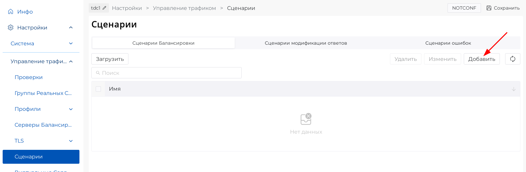Click the house icon for Инфо
The height and width of the screenshot is (172, 526).
coord(11,12)
